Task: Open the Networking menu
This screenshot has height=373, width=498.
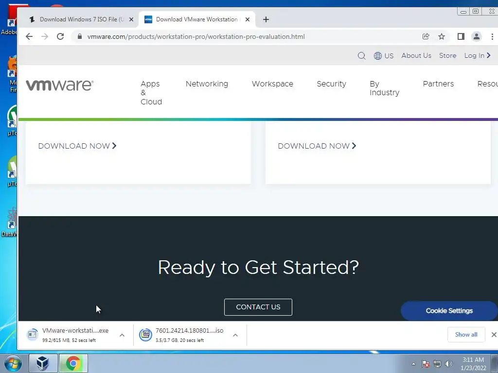Action: 207,84
